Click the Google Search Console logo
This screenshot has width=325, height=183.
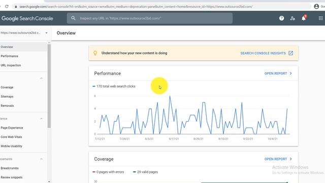[27, 18]
